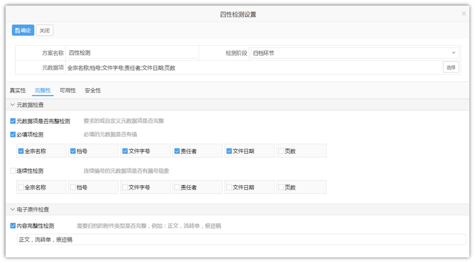Switch to the 真实性 tab
Screen dimensions: 475x263
click(17, 91)
